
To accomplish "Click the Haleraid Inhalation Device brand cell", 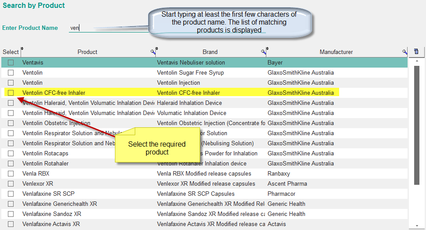I will tap(190, 103).
